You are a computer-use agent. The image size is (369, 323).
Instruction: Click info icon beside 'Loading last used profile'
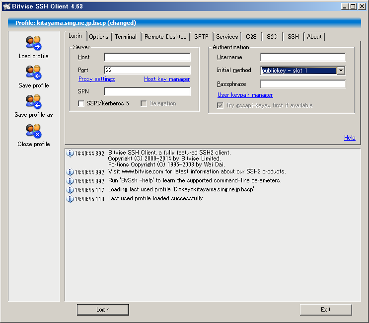pos(70,190)
